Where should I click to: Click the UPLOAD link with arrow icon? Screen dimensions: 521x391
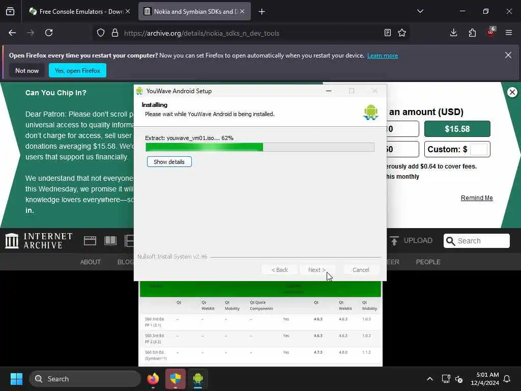pos(411,241)
